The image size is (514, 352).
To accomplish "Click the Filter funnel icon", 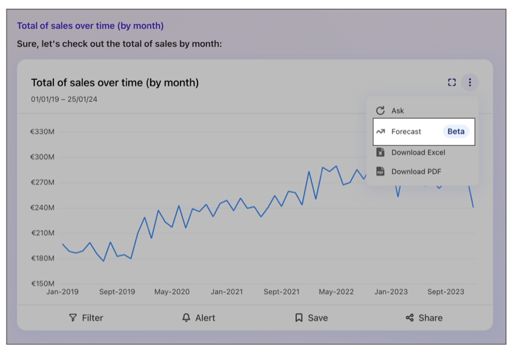I will pyautogui.click(x=73, y=318).
